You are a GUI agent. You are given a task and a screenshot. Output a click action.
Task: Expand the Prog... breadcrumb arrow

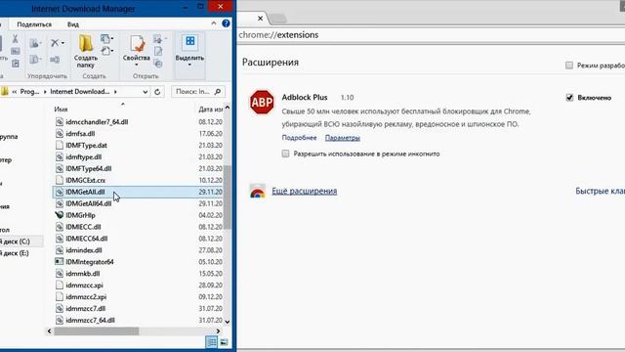[x=45, y=92]
